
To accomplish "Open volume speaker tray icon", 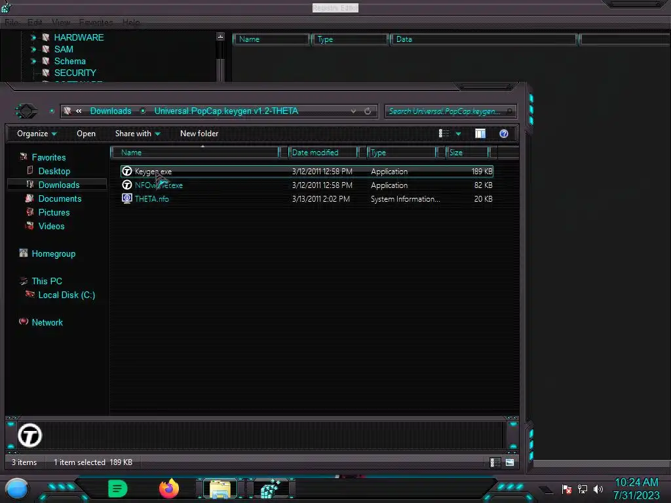I will pos(598,489).
